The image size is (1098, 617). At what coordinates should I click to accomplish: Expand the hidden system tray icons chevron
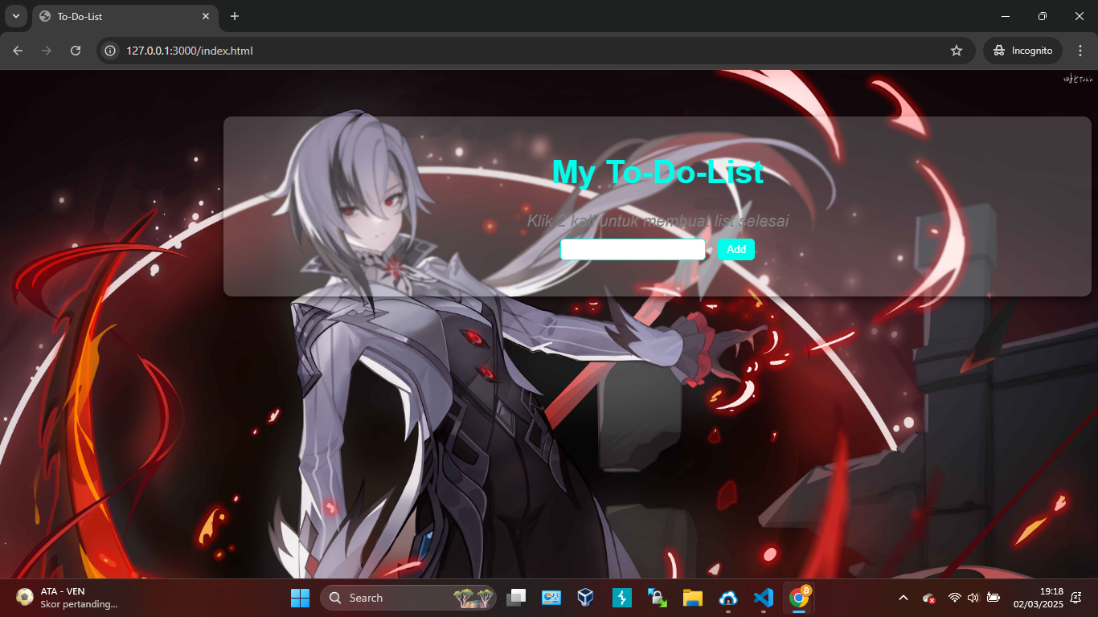[903, 598]
